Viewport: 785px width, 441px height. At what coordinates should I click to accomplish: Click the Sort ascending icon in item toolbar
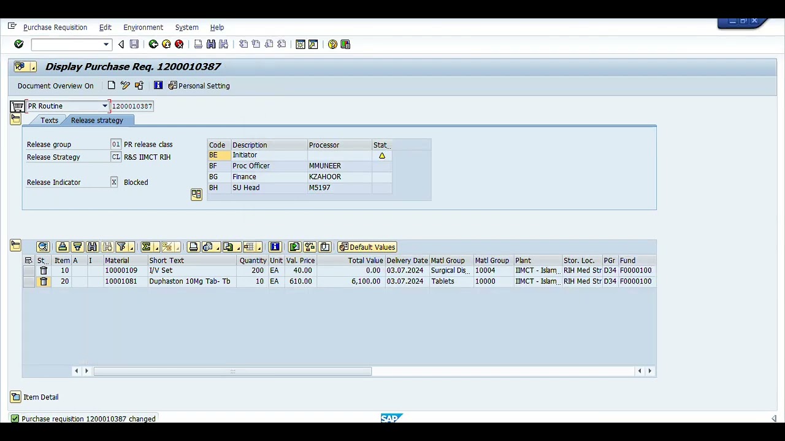(x=63, y=247)
